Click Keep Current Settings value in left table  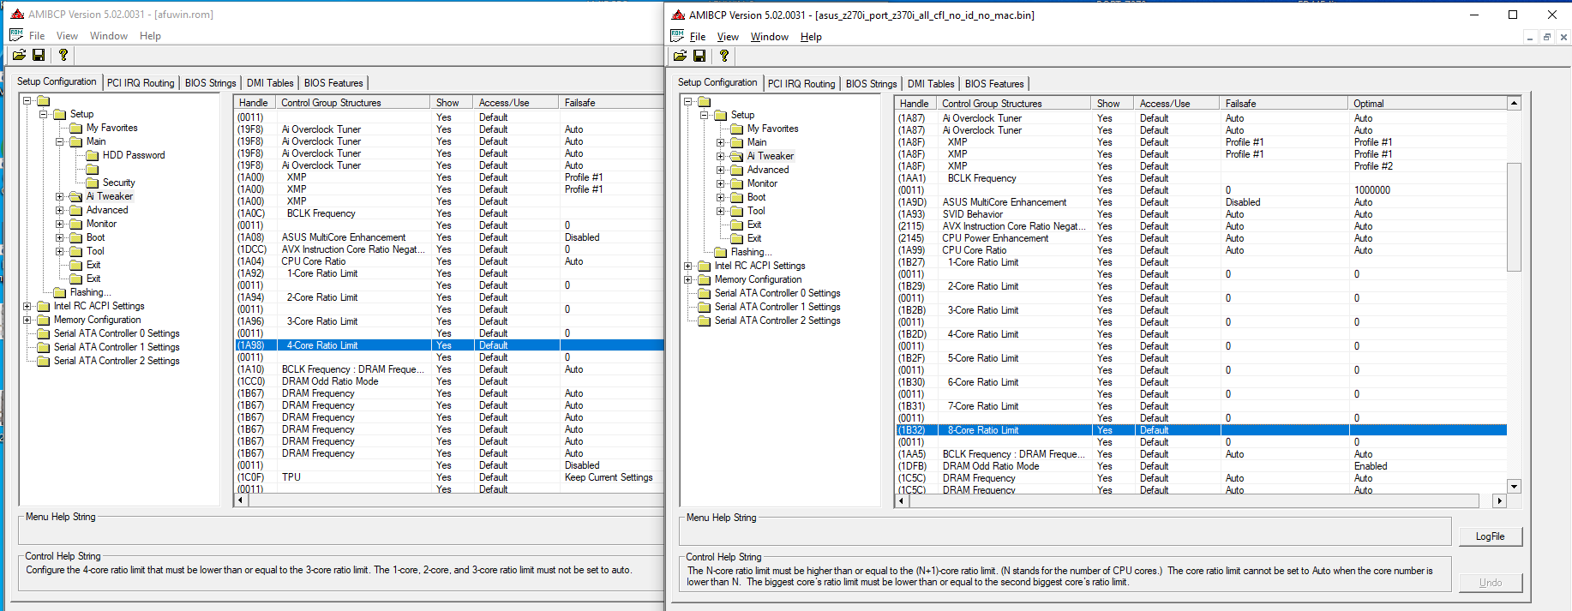tap(609, 477)
